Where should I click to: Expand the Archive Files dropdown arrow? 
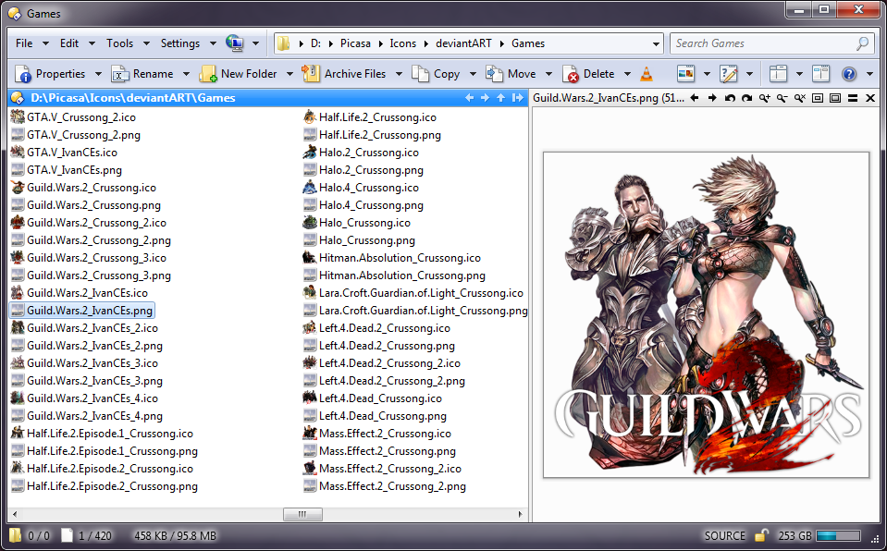click(x=399, y=74)
